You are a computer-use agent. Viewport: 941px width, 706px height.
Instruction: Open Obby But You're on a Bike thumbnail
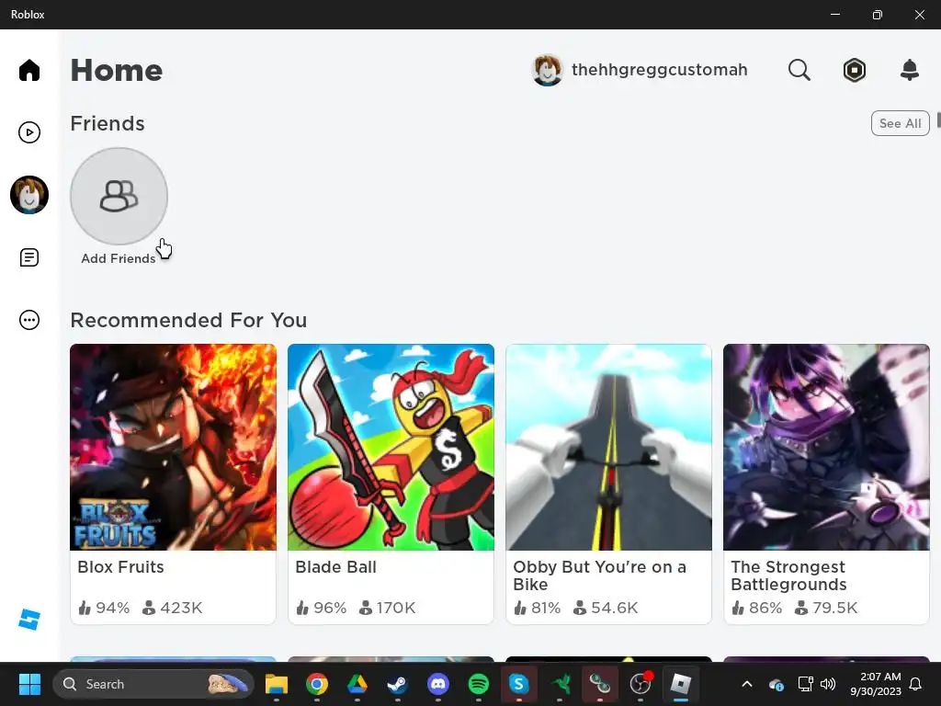608,448
